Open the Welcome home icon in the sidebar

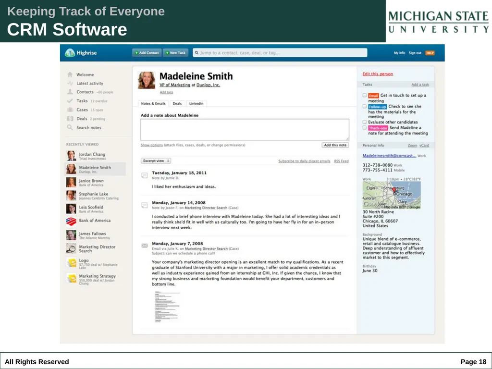[70, 74]
